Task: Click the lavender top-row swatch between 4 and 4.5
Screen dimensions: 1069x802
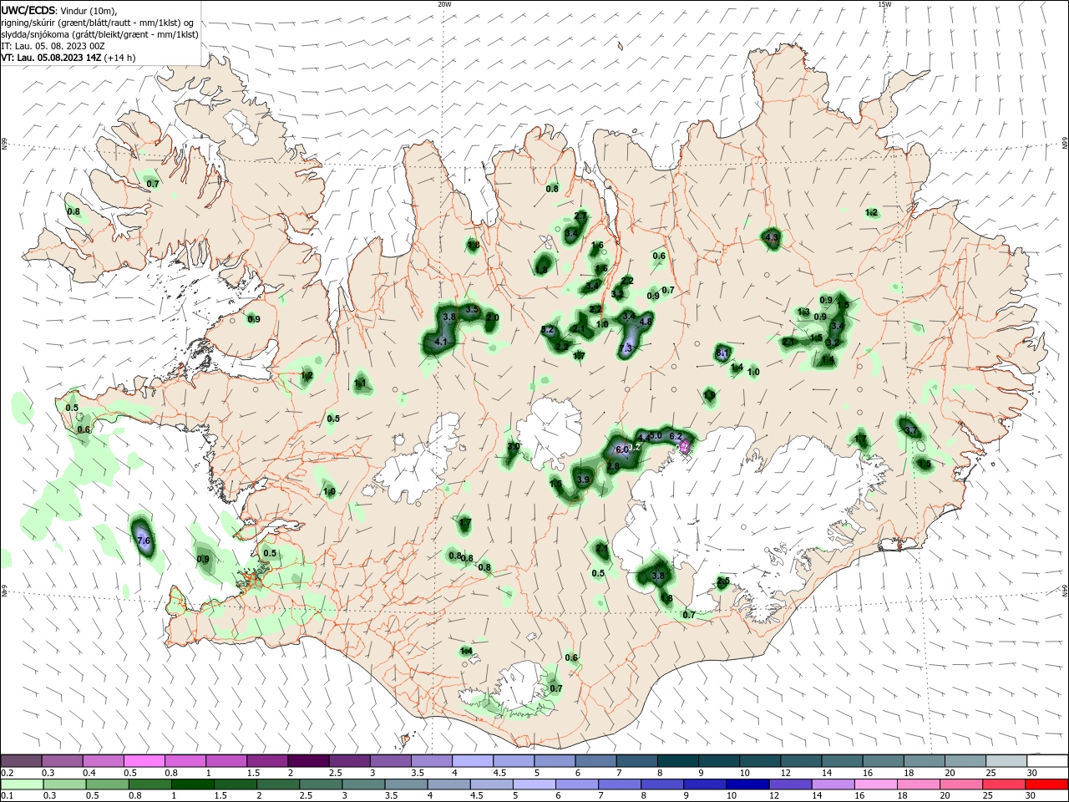Action: (474, 761)
